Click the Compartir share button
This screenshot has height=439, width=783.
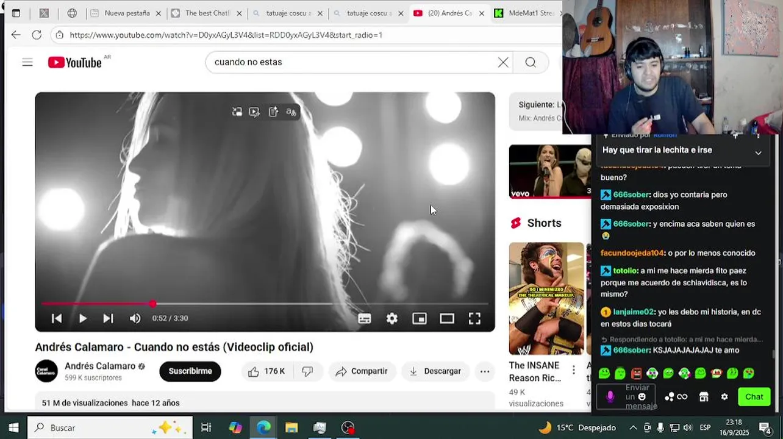[362, 371]
